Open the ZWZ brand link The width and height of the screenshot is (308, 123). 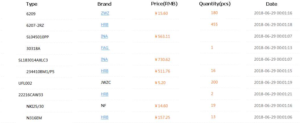tap(105, 13)
